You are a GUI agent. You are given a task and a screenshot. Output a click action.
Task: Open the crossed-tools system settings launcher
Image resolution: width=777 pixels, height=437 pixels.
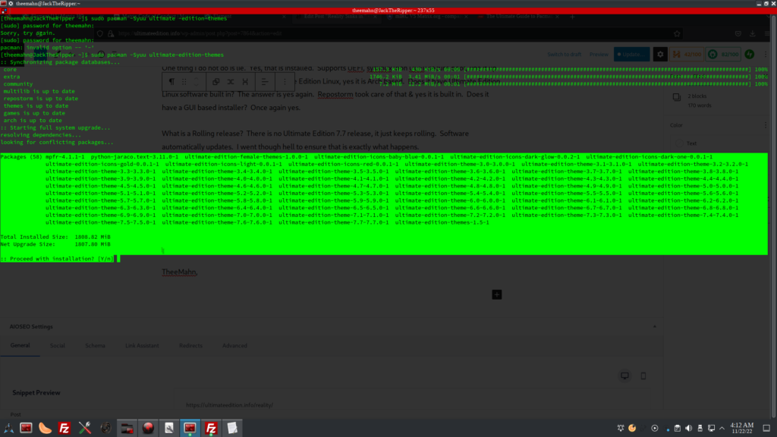(85, 428)
